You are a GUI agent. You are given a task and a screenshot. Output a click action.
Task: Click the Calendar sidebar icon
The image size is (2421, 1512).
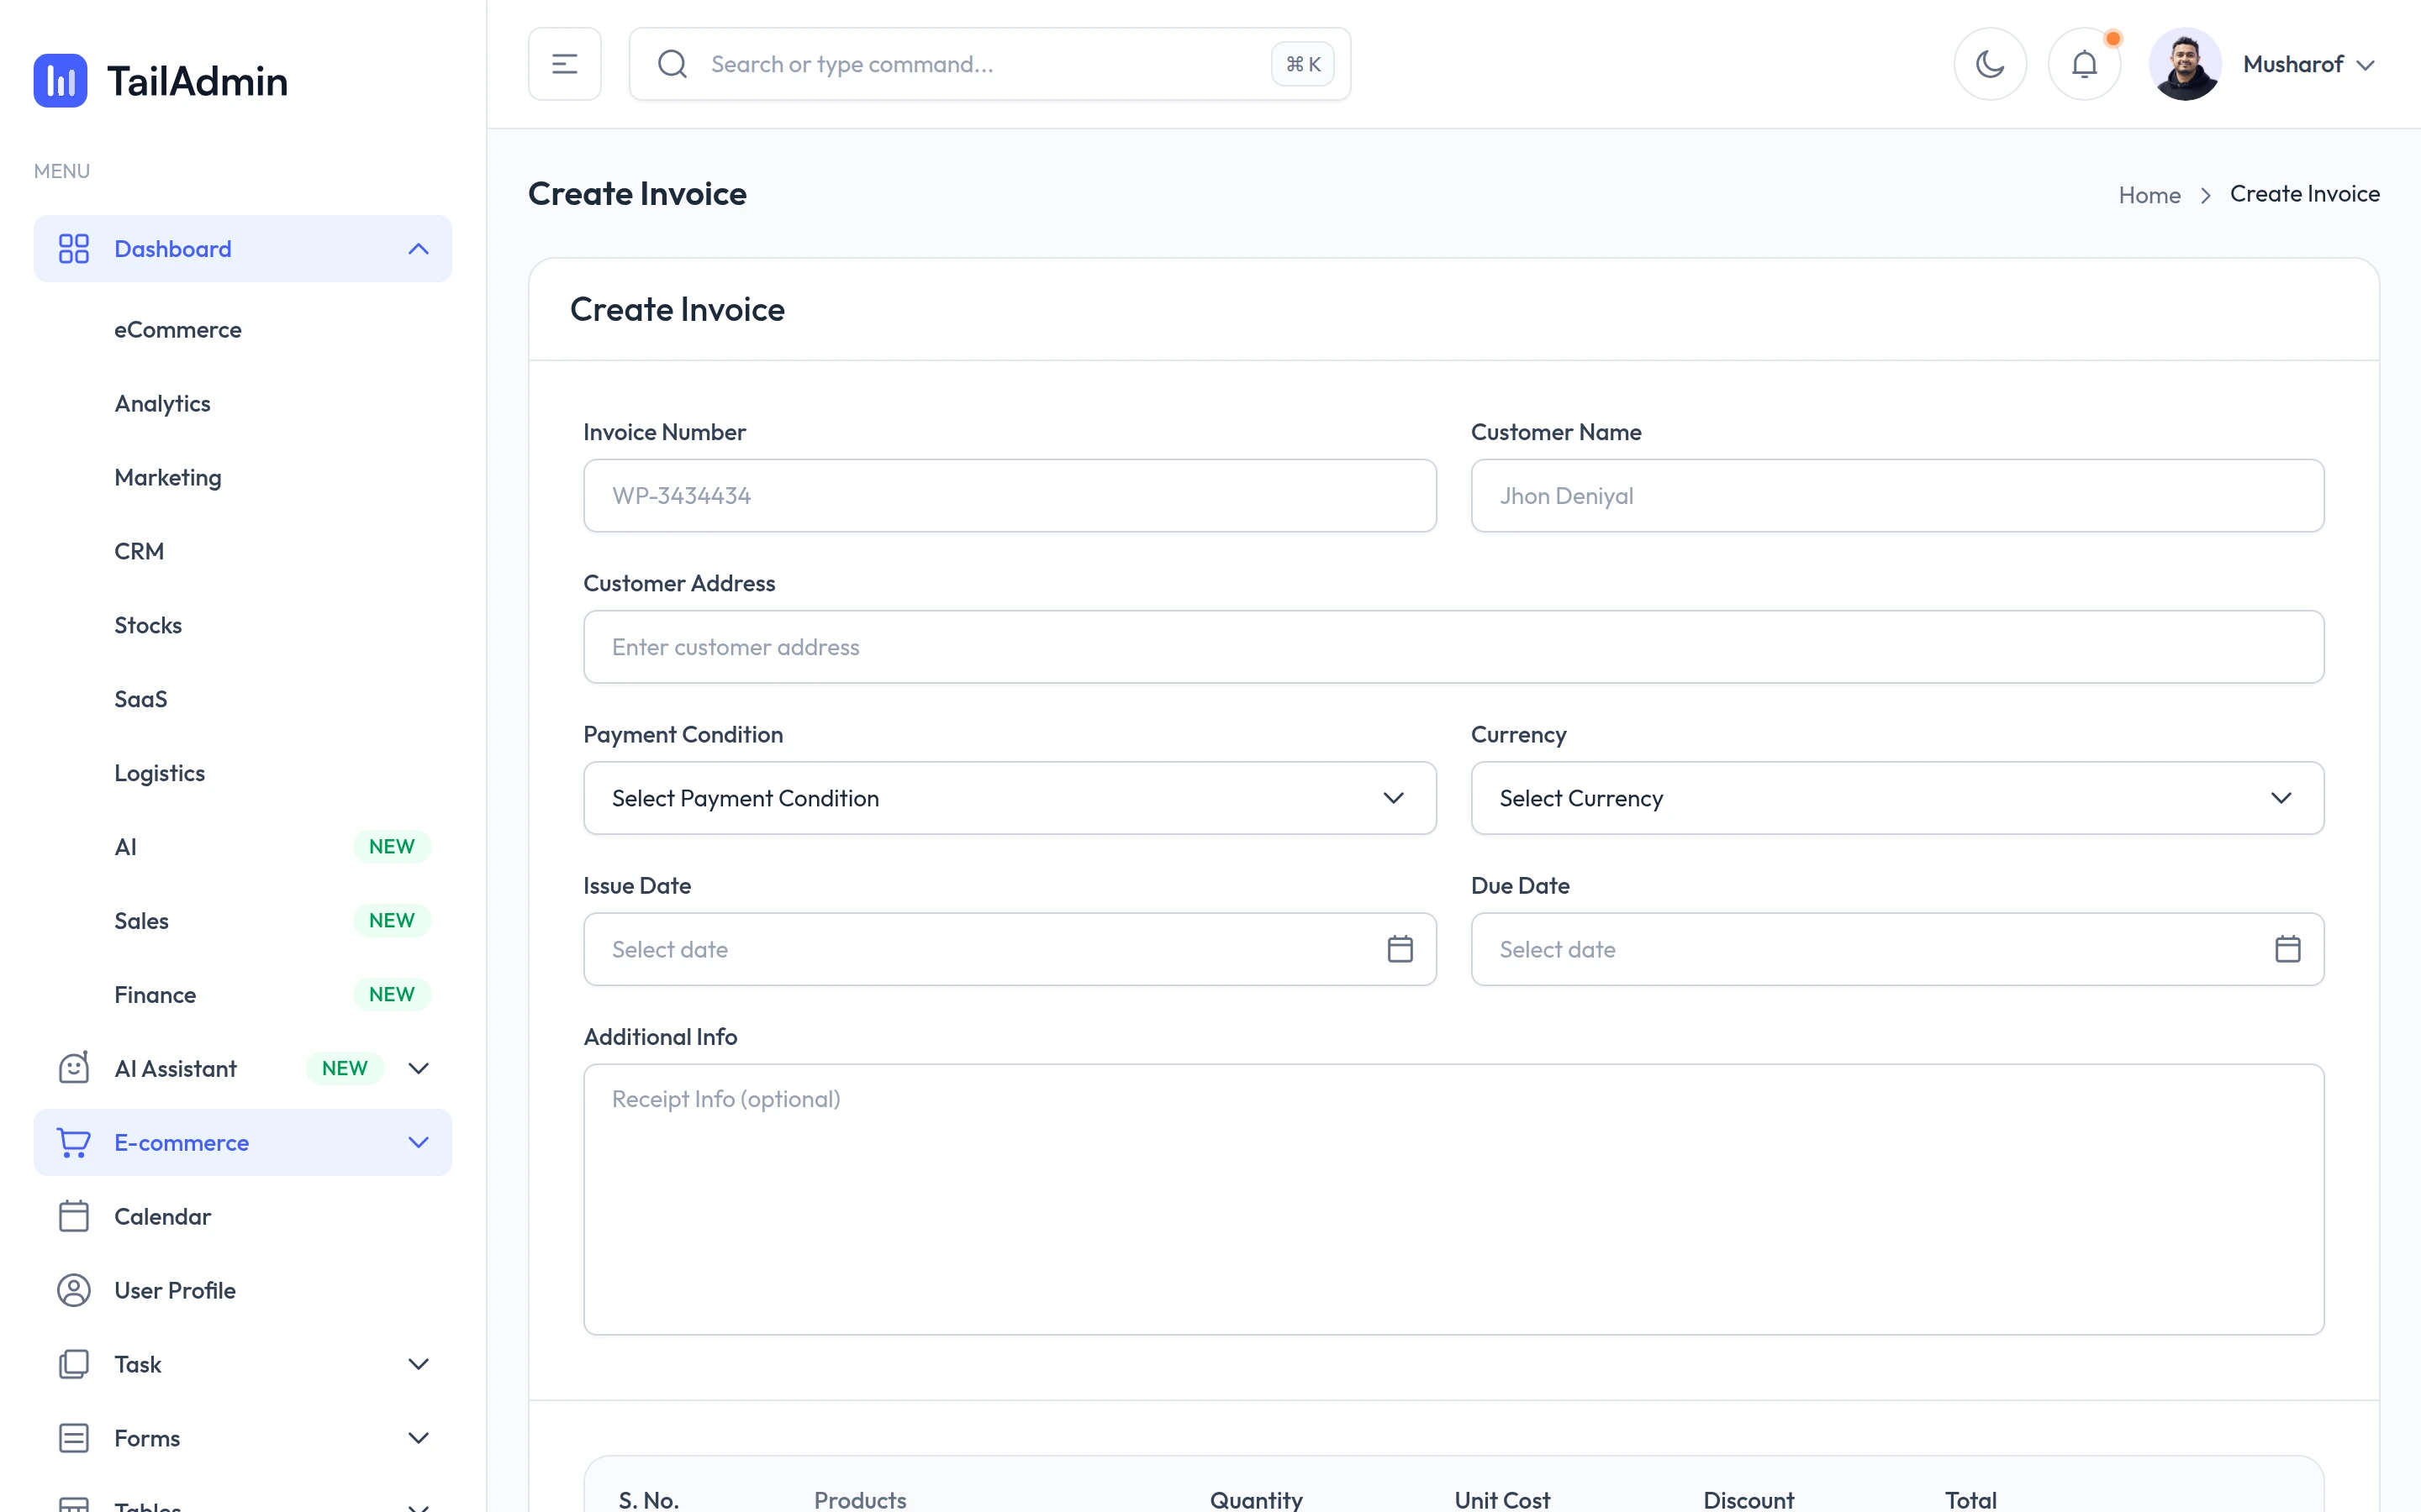(x=74, y=1217)
